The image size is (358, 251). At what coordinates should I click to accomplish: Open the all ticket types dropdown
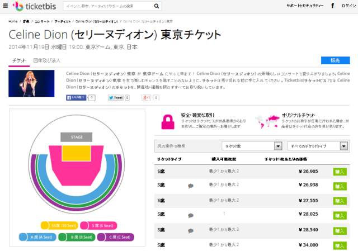(x=318, y=146)
